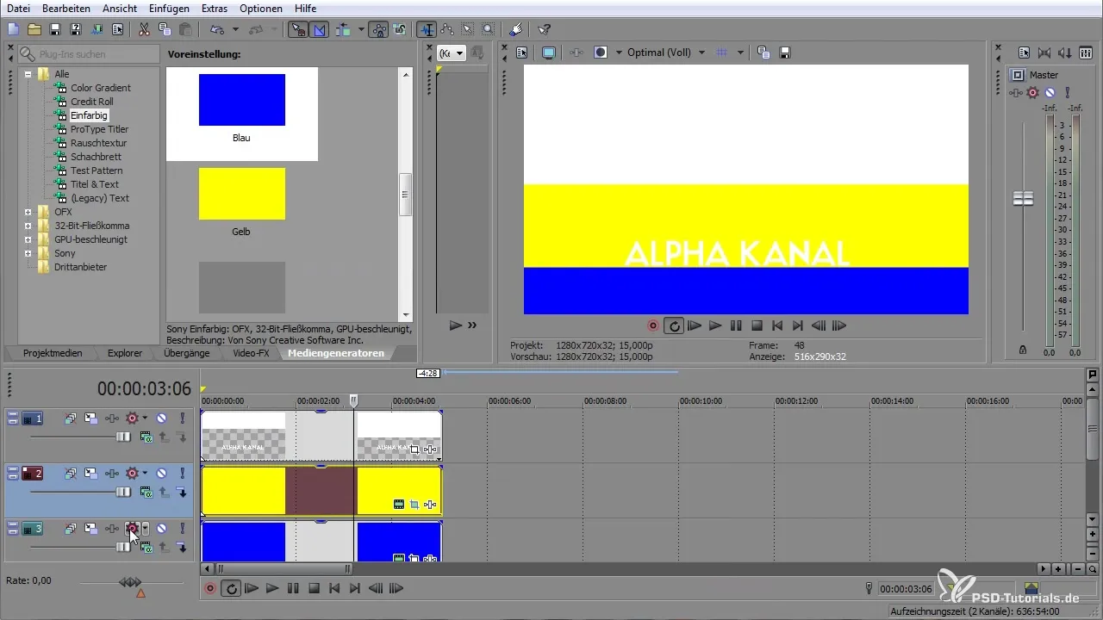
Task: Open the Bearbeiten menu
Action: 66,8
